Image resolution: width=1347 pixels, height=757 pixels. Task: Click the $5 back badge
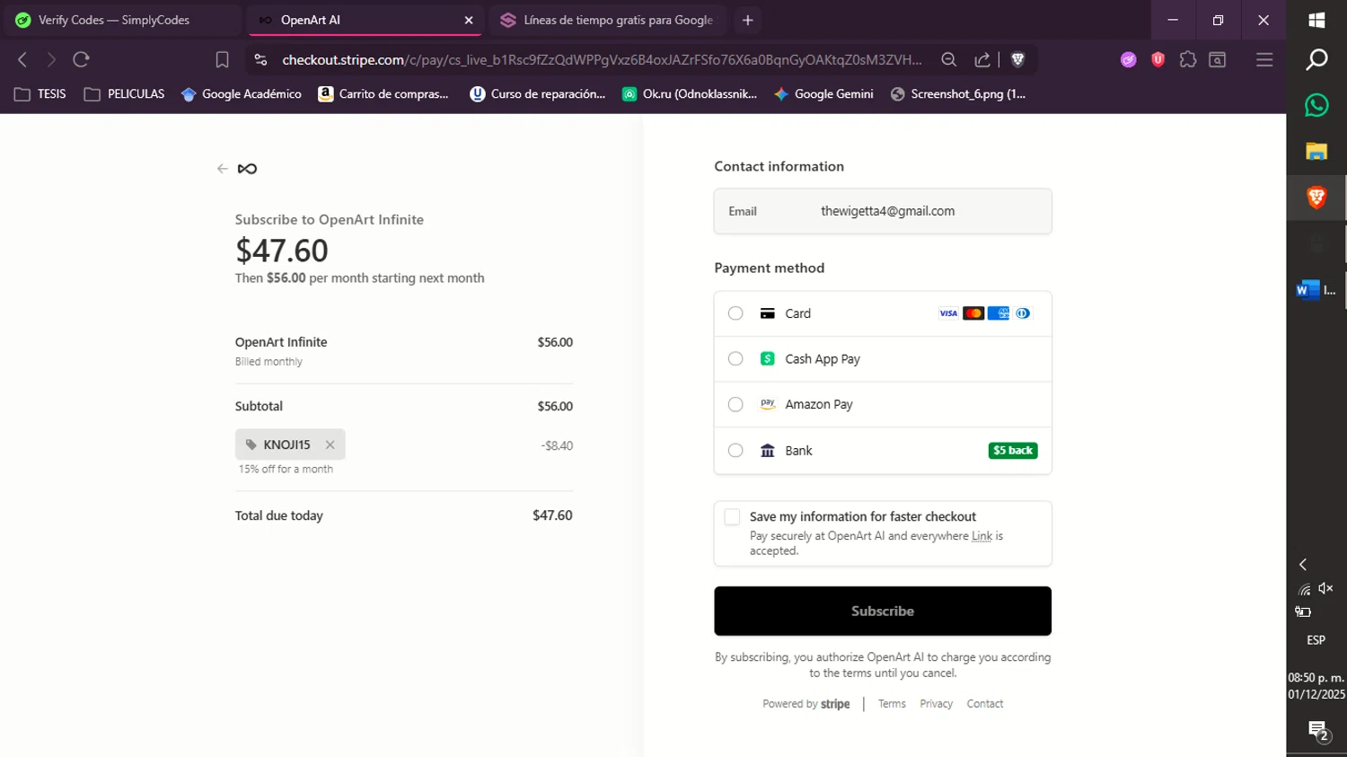click(x=1013, y=451)
